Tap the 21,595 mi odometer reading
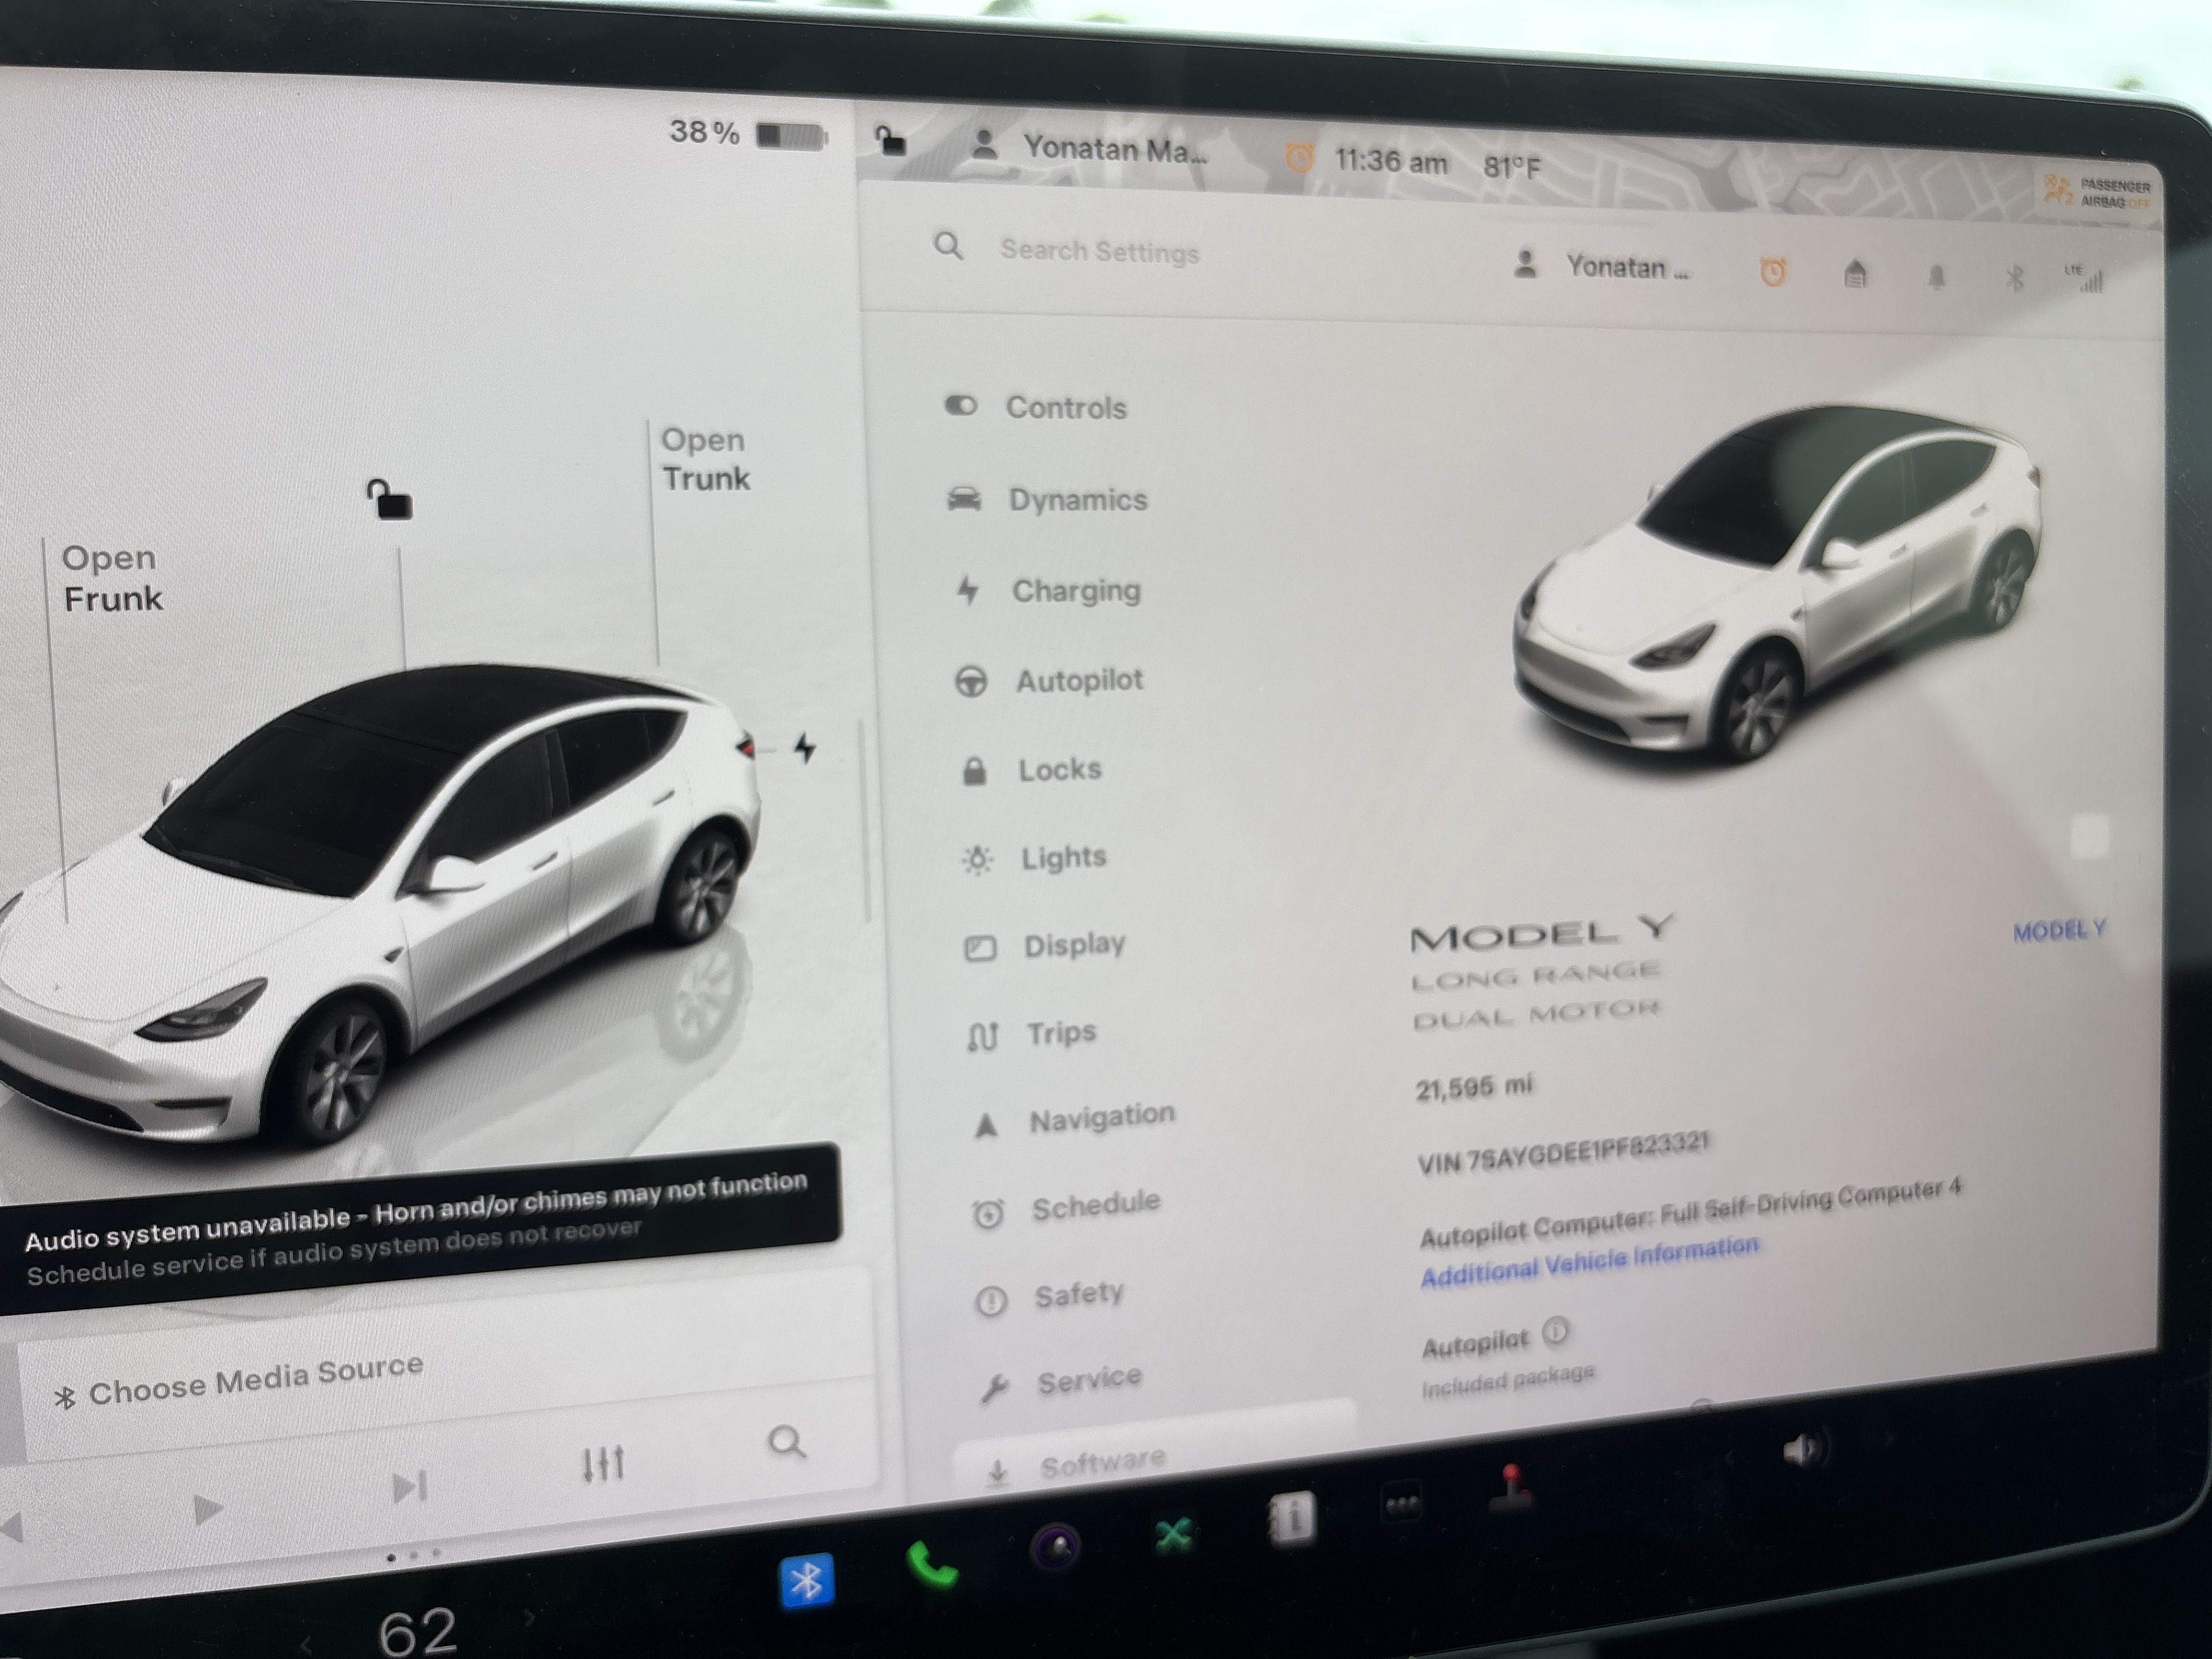 click(x=1474, y=1087)
